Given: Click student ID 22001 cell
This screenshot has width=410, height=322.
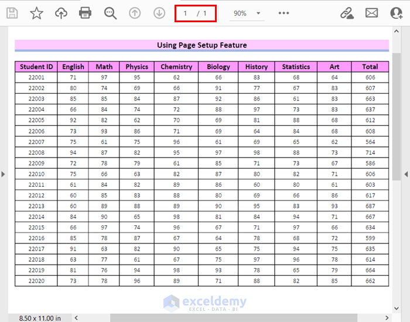Looking at the screenshot, I should pos(36,78).
